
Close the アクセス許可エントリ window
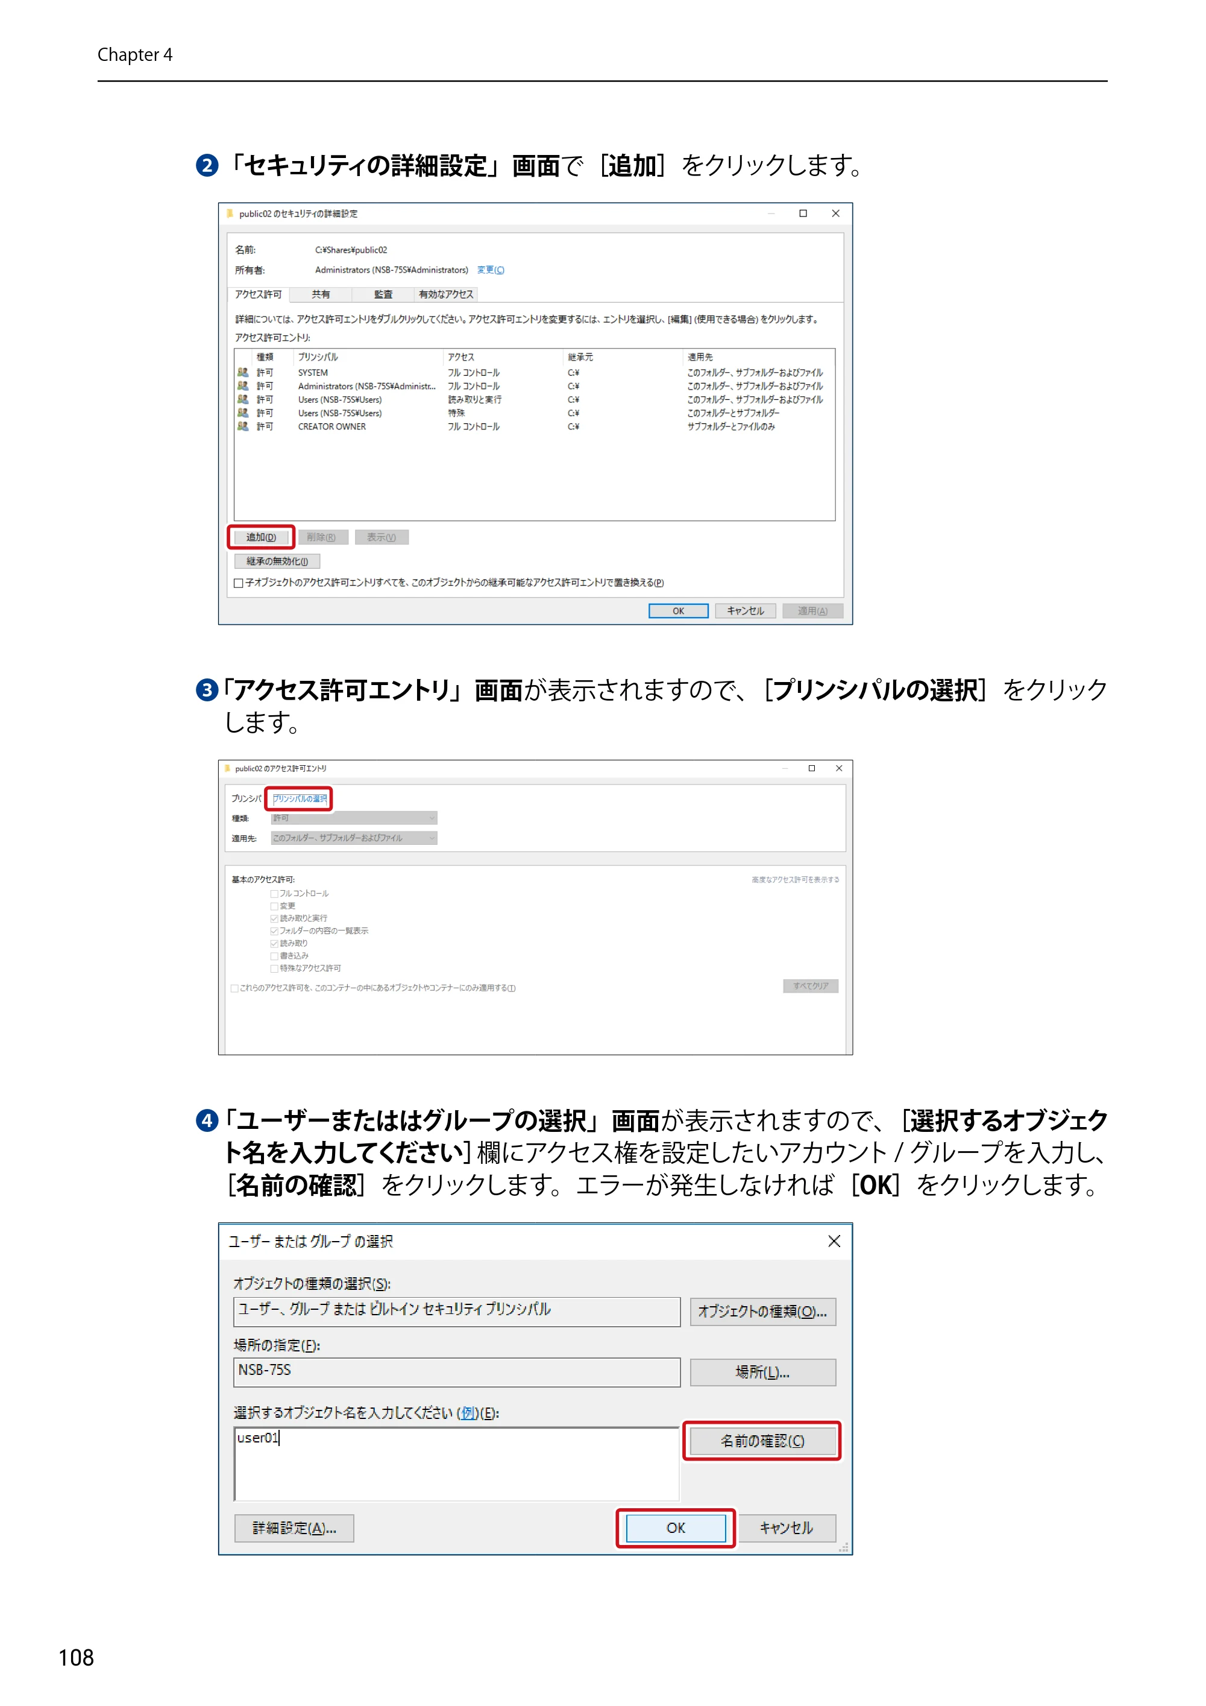coord(839,768)
